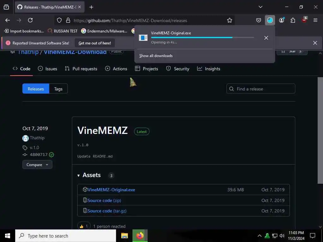Screen dimensions: 323x242
Task: Download Source code (zip)
Action: (x=104, y=200)
